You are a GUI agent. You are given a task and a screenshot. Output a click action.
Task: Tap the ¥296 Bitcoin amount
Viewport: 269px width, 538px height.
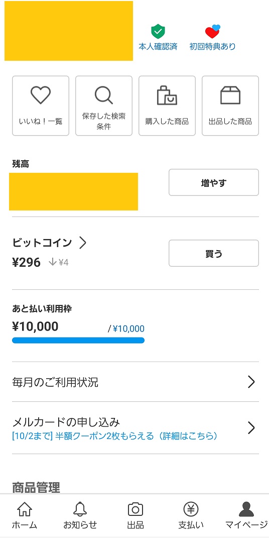click(27, 263)
